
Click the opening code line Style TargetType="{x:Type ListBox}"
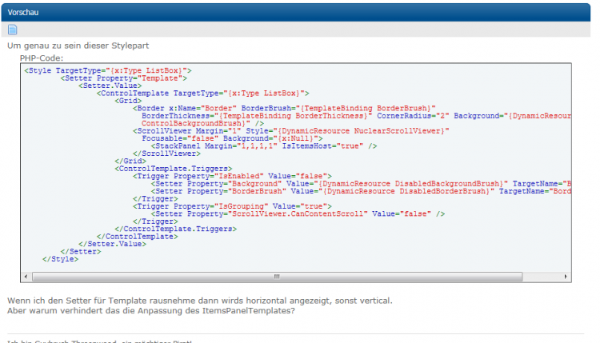pyautogui.click(x=108, y=70)
